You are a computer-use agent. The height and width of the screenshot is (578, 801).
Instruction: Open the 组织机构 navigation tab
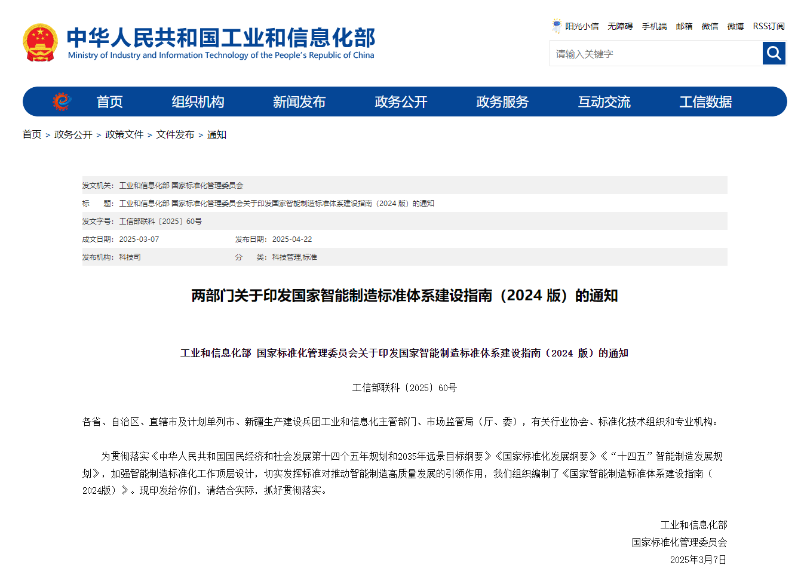pos(198,102)
